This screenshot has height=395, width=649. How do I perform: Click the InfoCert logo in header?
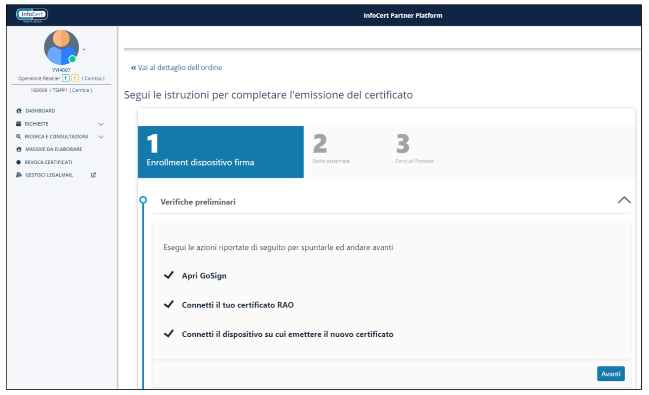click(x=32, y=15)
